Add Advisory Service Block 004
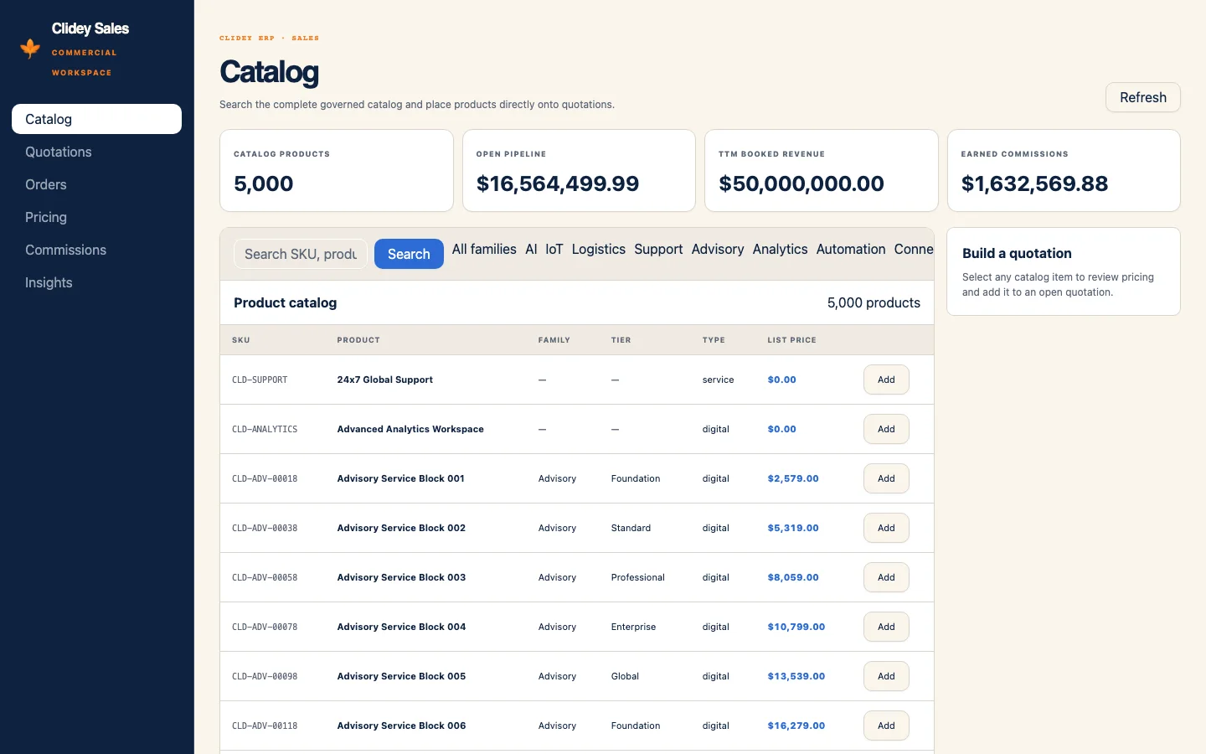Viewport: 1206px width, 754px height. pyautogui.click(x=886, y=627)
